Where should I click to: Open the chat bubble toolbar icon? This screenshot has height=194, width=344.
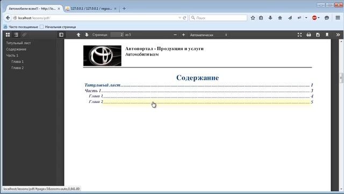(327, 18)
